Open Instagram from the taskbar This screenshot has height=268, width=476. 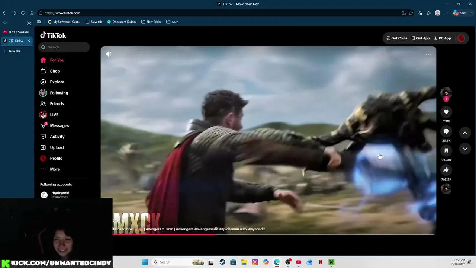[x=255, y=262]
